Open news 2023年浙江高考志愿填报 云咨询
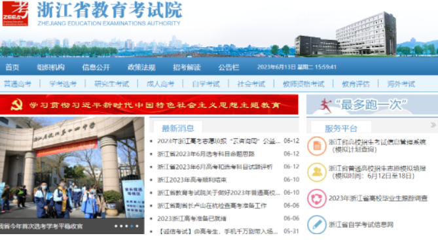This screenshot has width=438, height=240. click(x=219, y=141)
